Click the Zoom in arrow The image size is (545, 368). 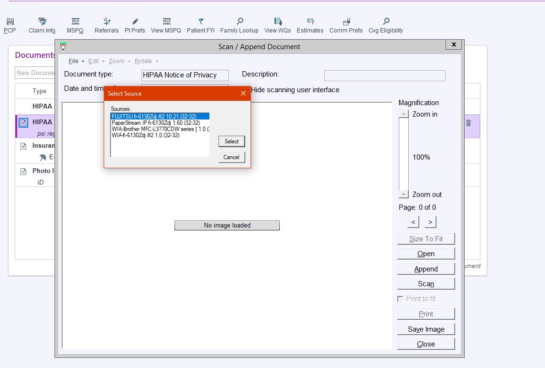[403, 114]
